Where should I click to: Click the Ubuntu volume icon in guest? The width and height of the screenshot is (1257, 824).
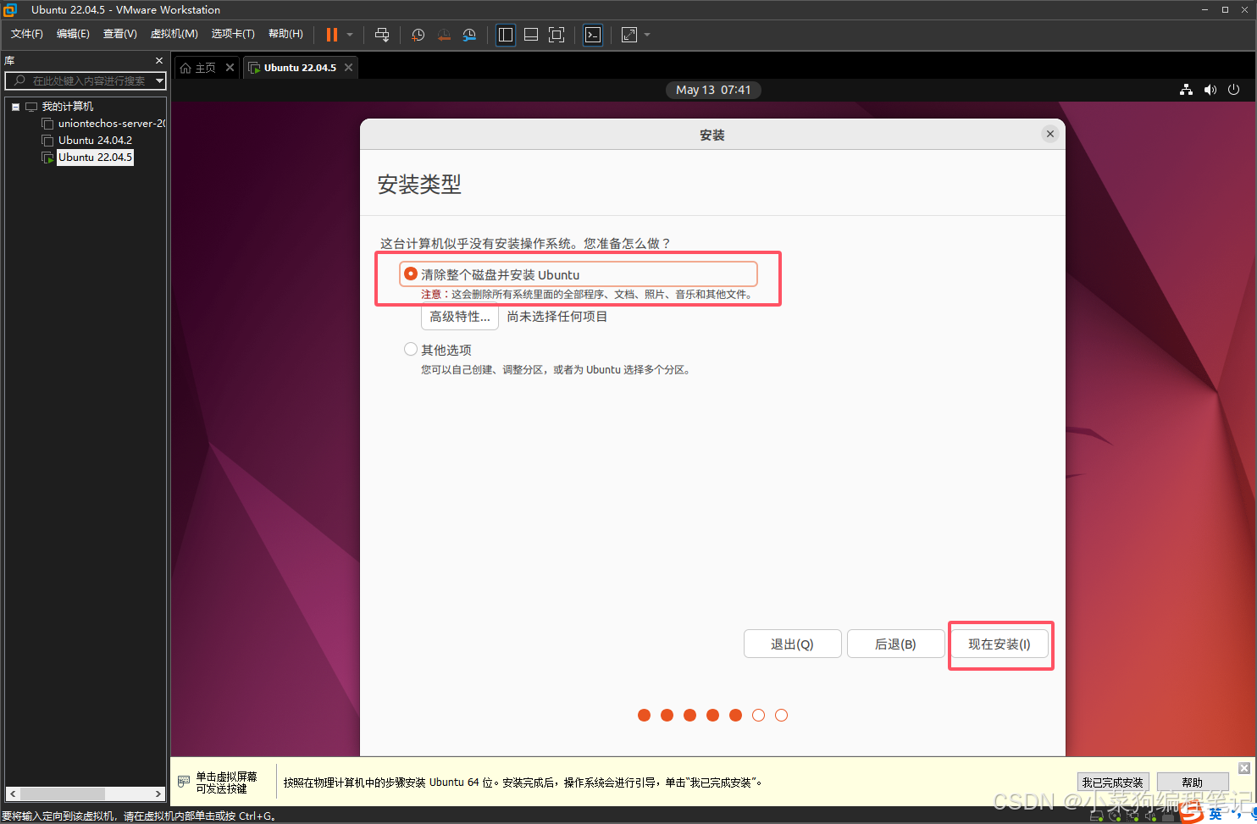tap(1210, 90)
